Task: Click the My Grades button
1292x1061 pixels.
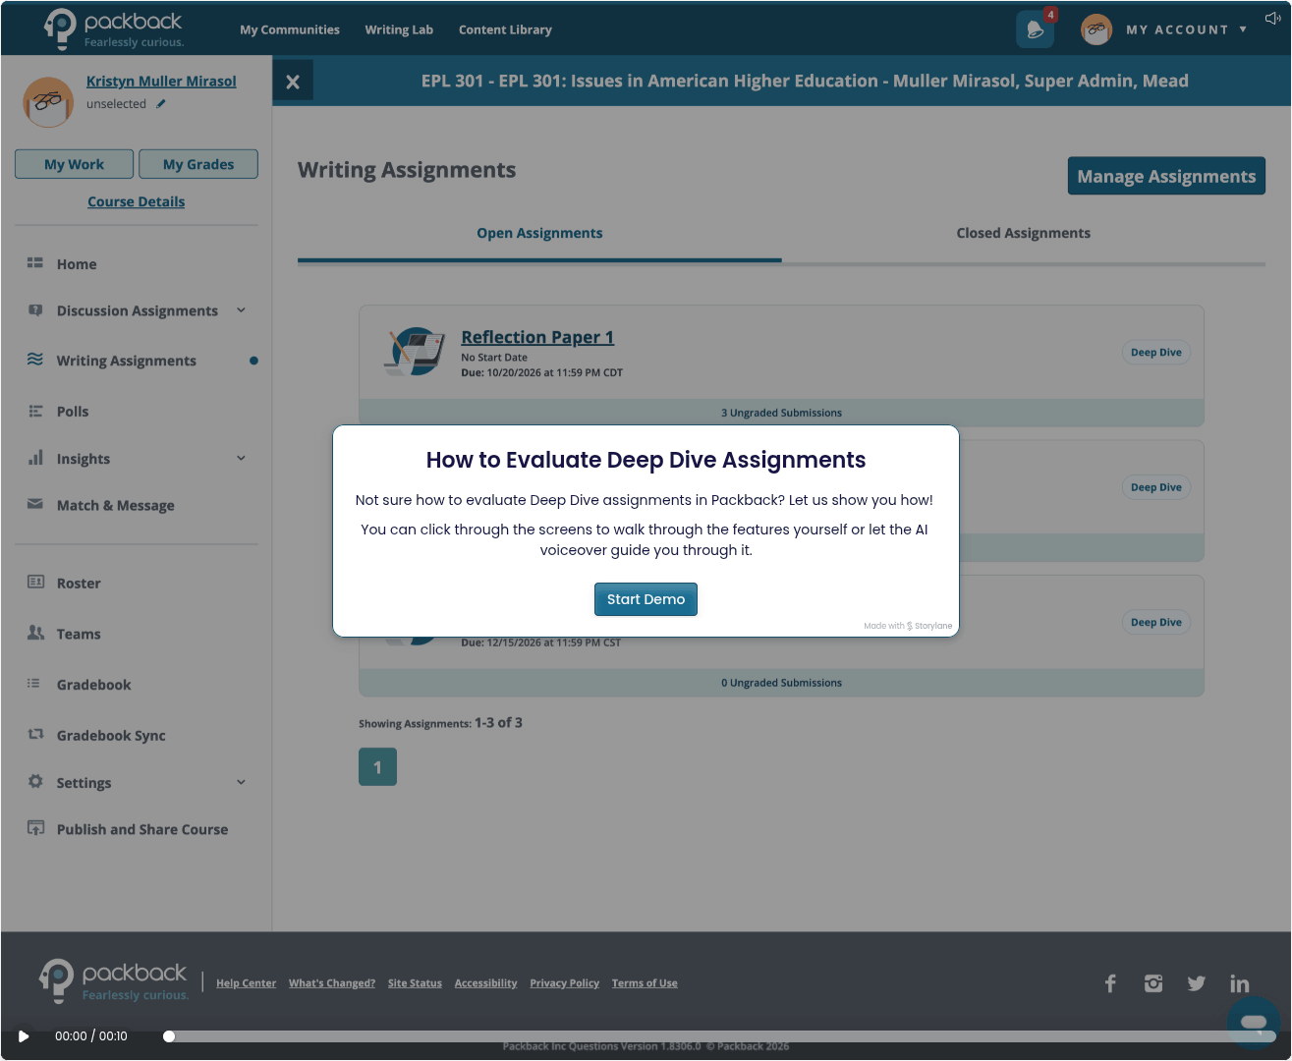Action: [198, 164]
